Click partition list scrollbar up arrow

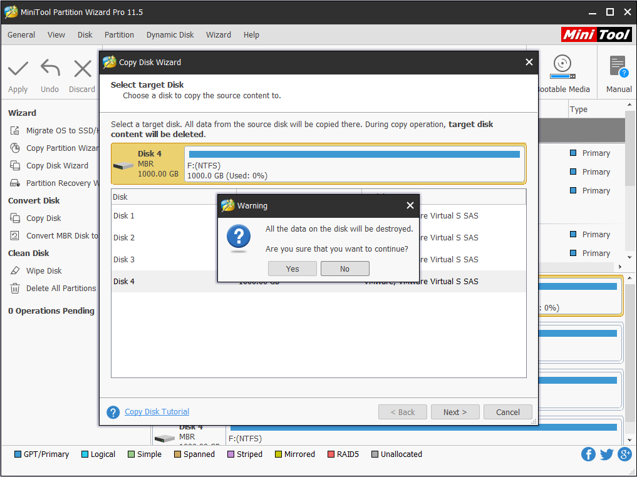click(x=629, y=105)
